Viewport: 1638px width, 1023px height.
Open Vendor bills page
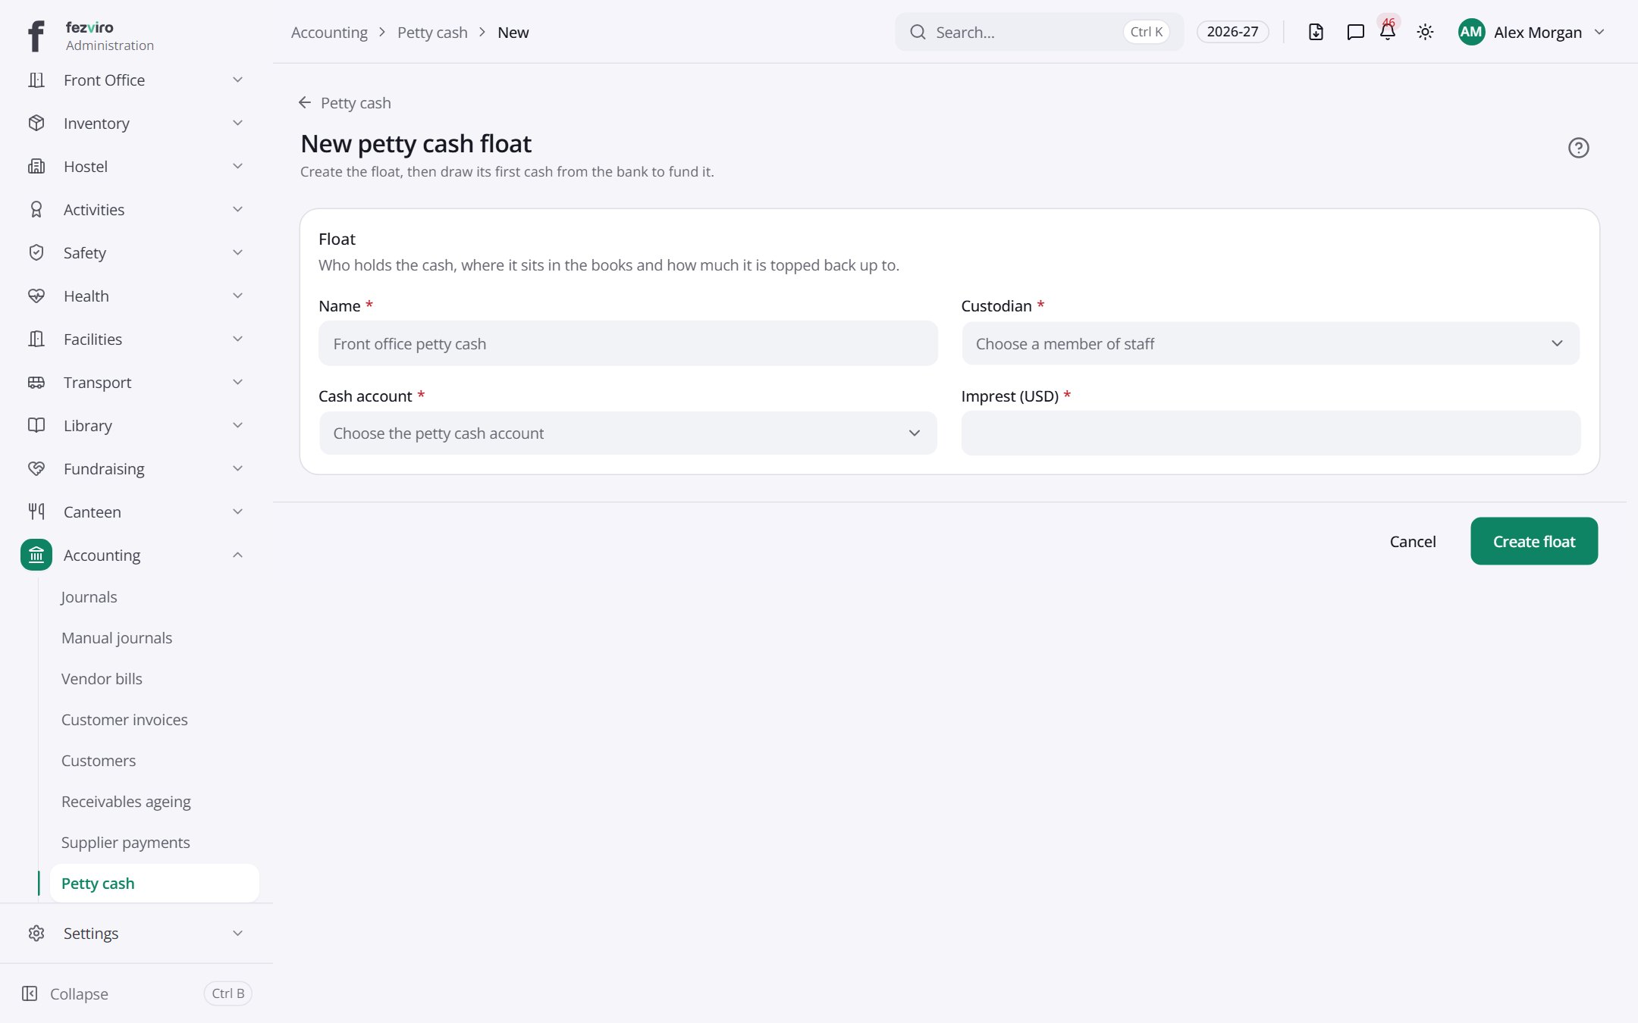[102, 679]
